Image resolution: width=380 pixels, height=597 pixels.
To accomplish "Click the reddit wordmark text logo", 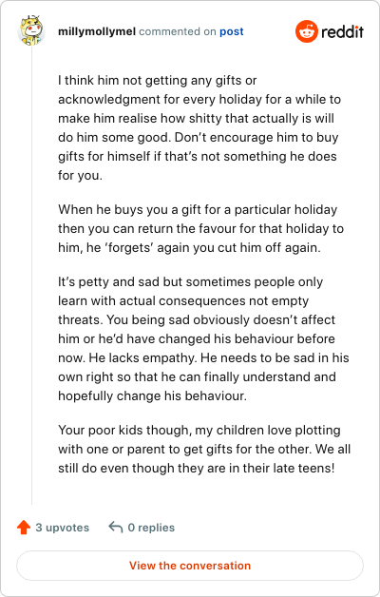I will point(342,31).
